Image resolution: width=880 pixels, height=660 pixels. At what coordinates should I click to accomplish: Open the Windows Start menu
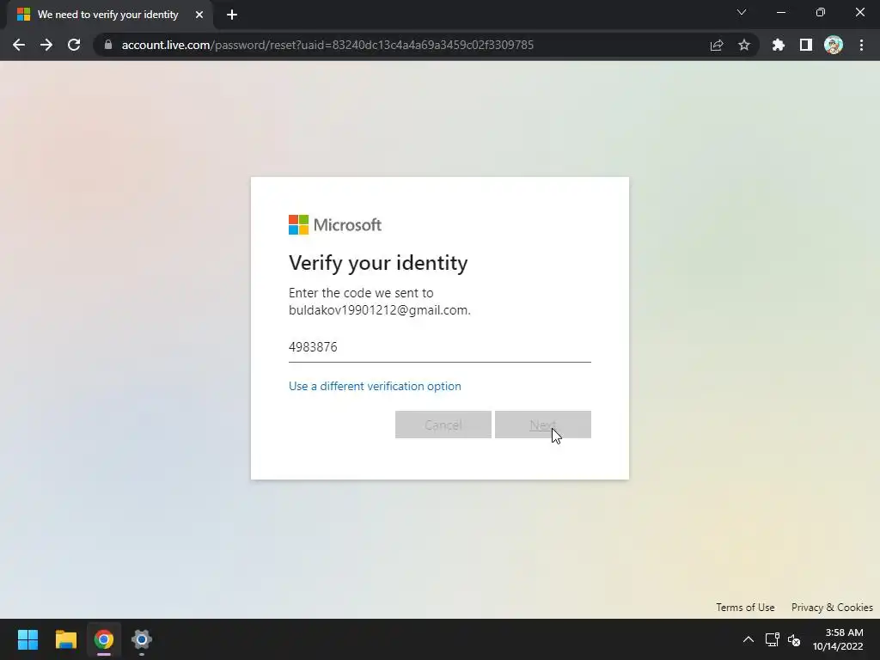click(x=27, y=639)
